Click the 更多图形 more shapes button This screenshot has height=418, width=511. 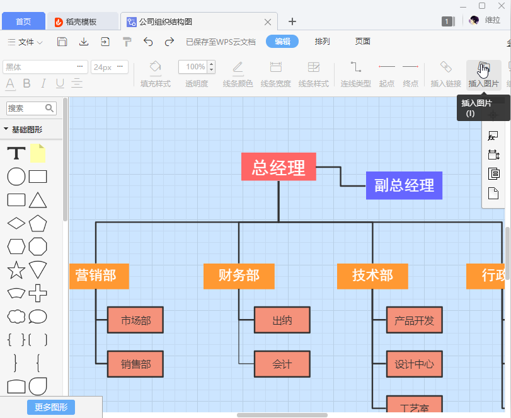click(50, 407)
